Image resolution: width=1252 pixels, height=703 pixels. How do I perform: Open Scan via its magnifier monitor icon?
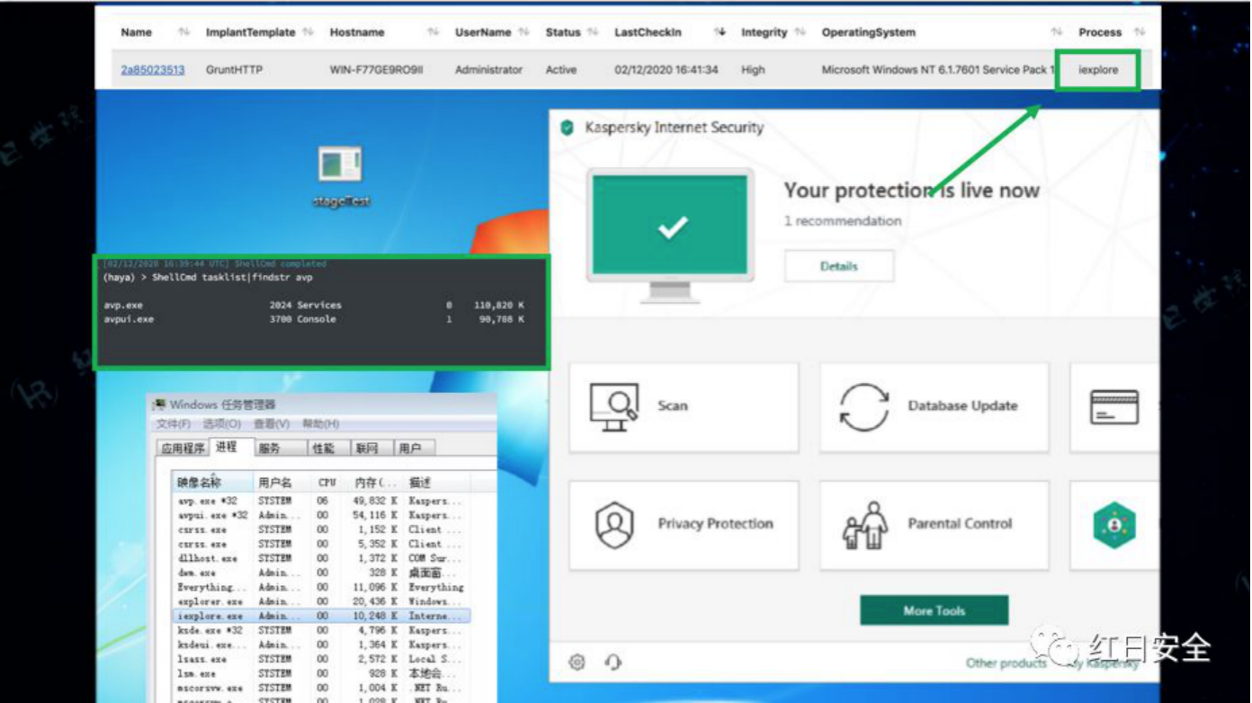click(613, 406)
